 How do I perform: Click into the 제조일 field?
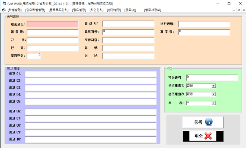coord(204,32)
